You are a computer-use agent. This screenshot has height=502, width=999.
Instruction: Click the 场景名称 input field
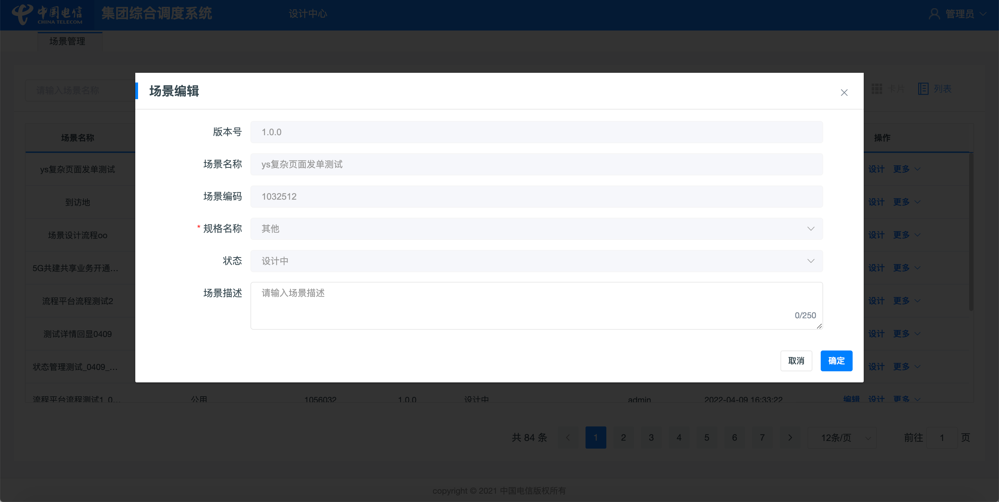(536, 164)
